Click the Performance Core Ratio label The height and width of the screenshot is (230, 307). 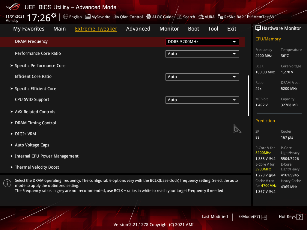point(38,53)
